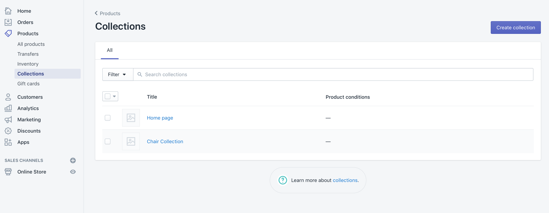Screen dimensions: 549x213
Task: Open Home in the sidebar
Action: tap(24, 11)
